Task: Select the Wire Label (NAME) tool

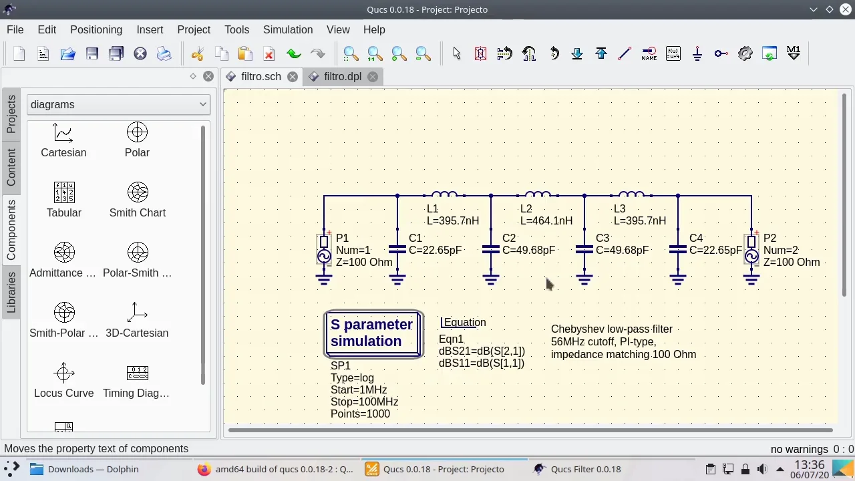Action: click(649, 53)
